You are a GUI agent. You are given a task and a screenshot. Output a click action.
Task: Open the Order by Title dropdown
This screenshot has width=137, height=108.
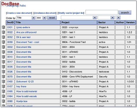click(26, 18)
